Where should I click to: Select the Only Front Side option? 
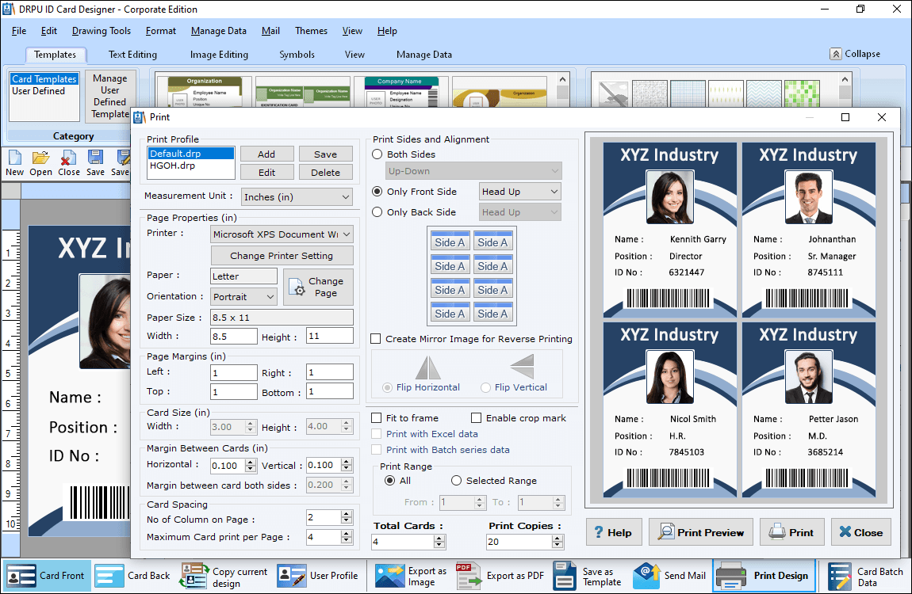click(x=377, y=192)
